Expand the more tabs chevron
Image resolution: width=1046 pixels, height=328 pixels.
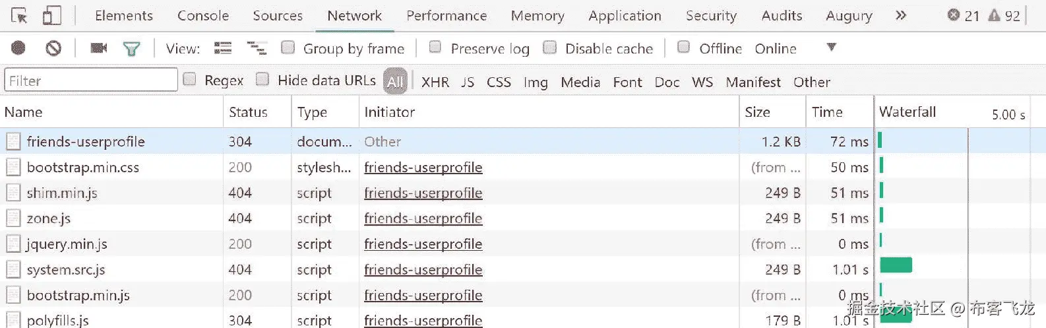(x=901, y=15)
